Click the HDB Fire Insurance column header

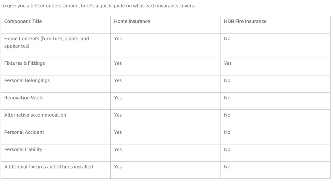tap(245, 22)
